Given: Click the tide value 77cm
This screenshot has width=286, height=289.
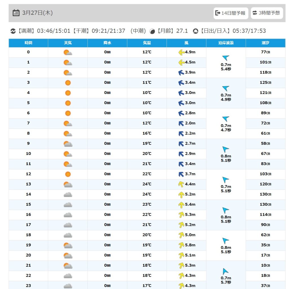Looking at the screenshot, I should pyautogui.click(x=265, y=52).
